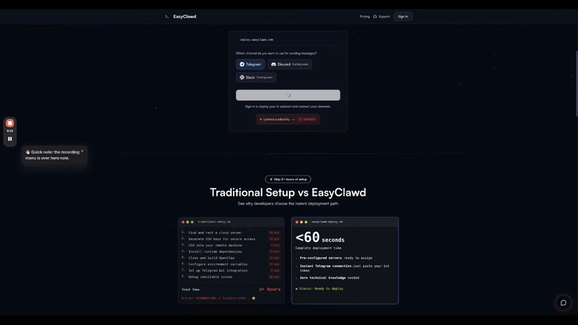Click the loading spinner in the deploy button
This screenshot has height=325, width=578.
pos(288,95)
